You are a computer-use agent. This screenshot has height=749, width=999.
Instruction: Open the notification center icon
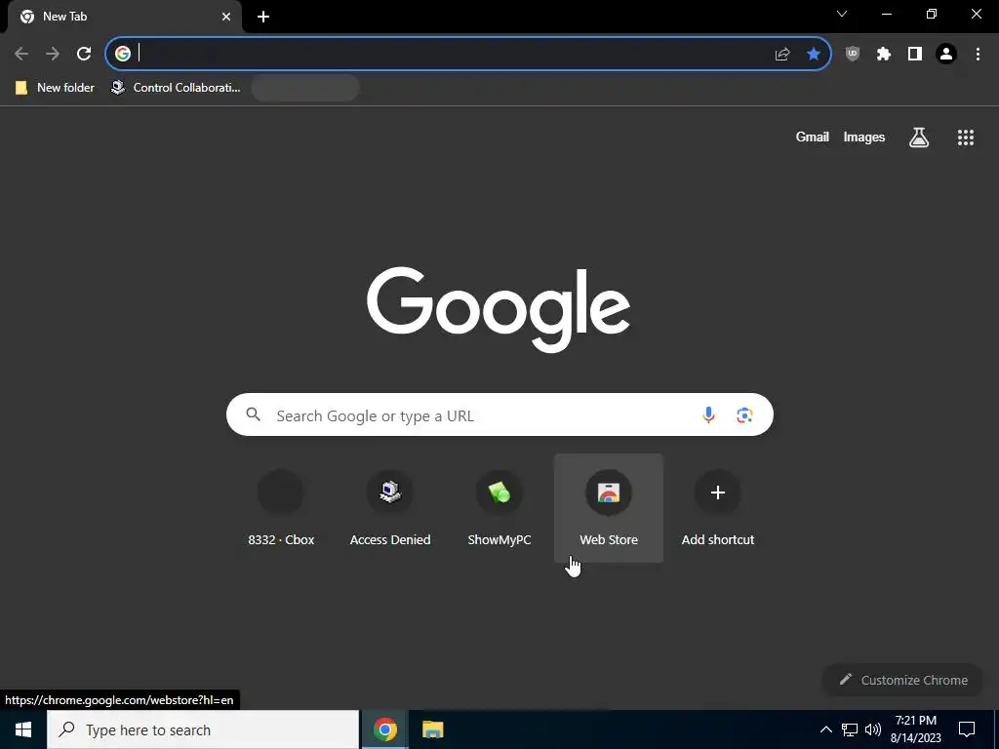click(967, 729)
